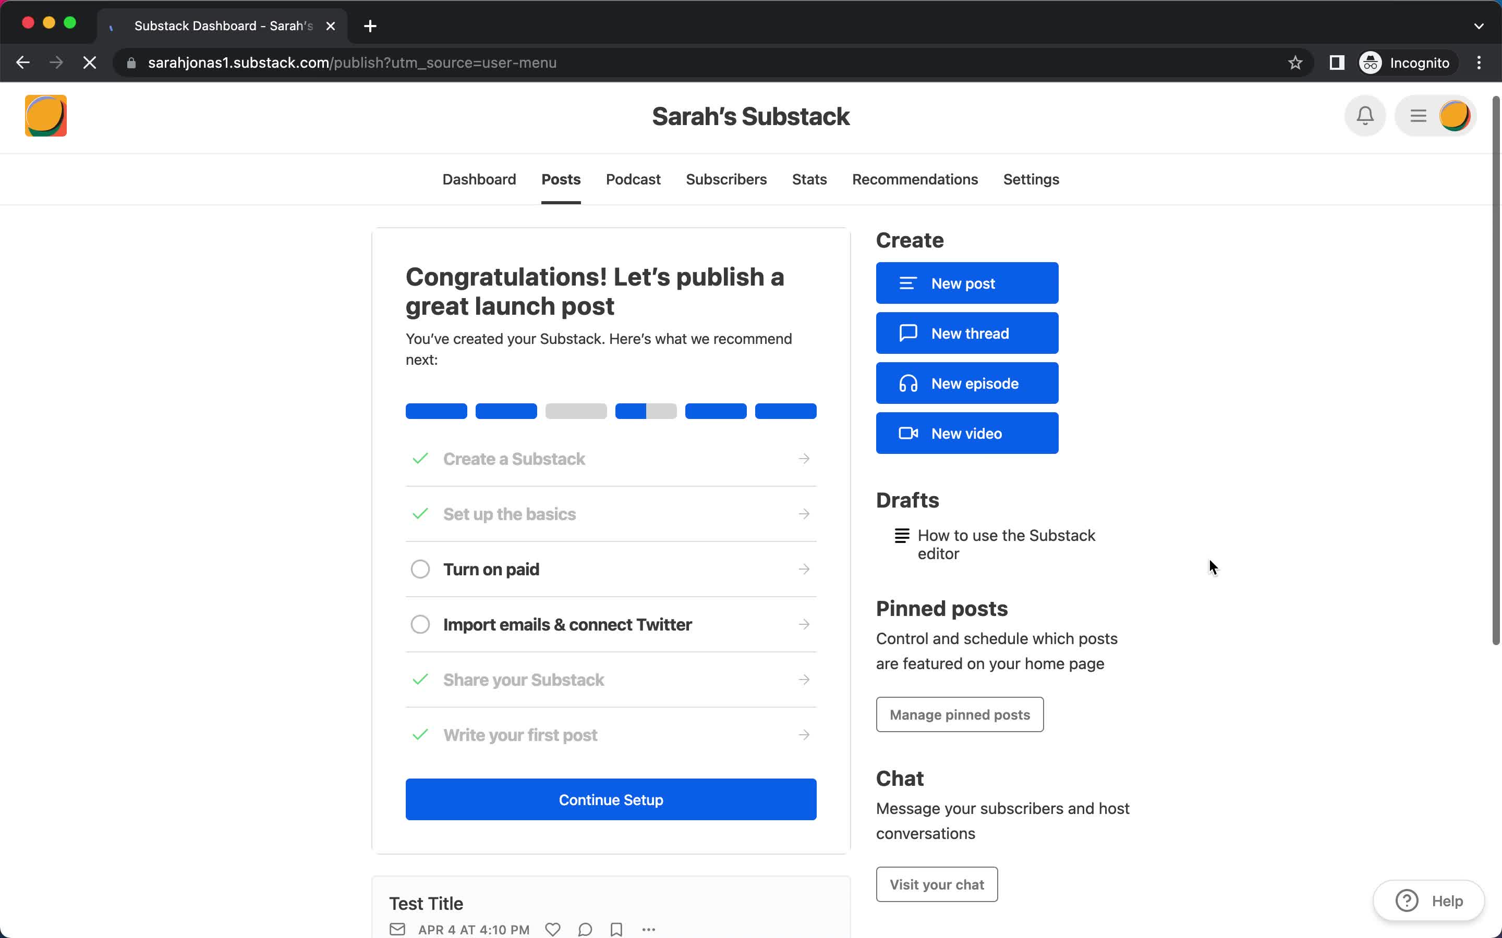
Task: Click the APR 4 AT 4:10 PM timestamp
Action: (x=474, y=929)
